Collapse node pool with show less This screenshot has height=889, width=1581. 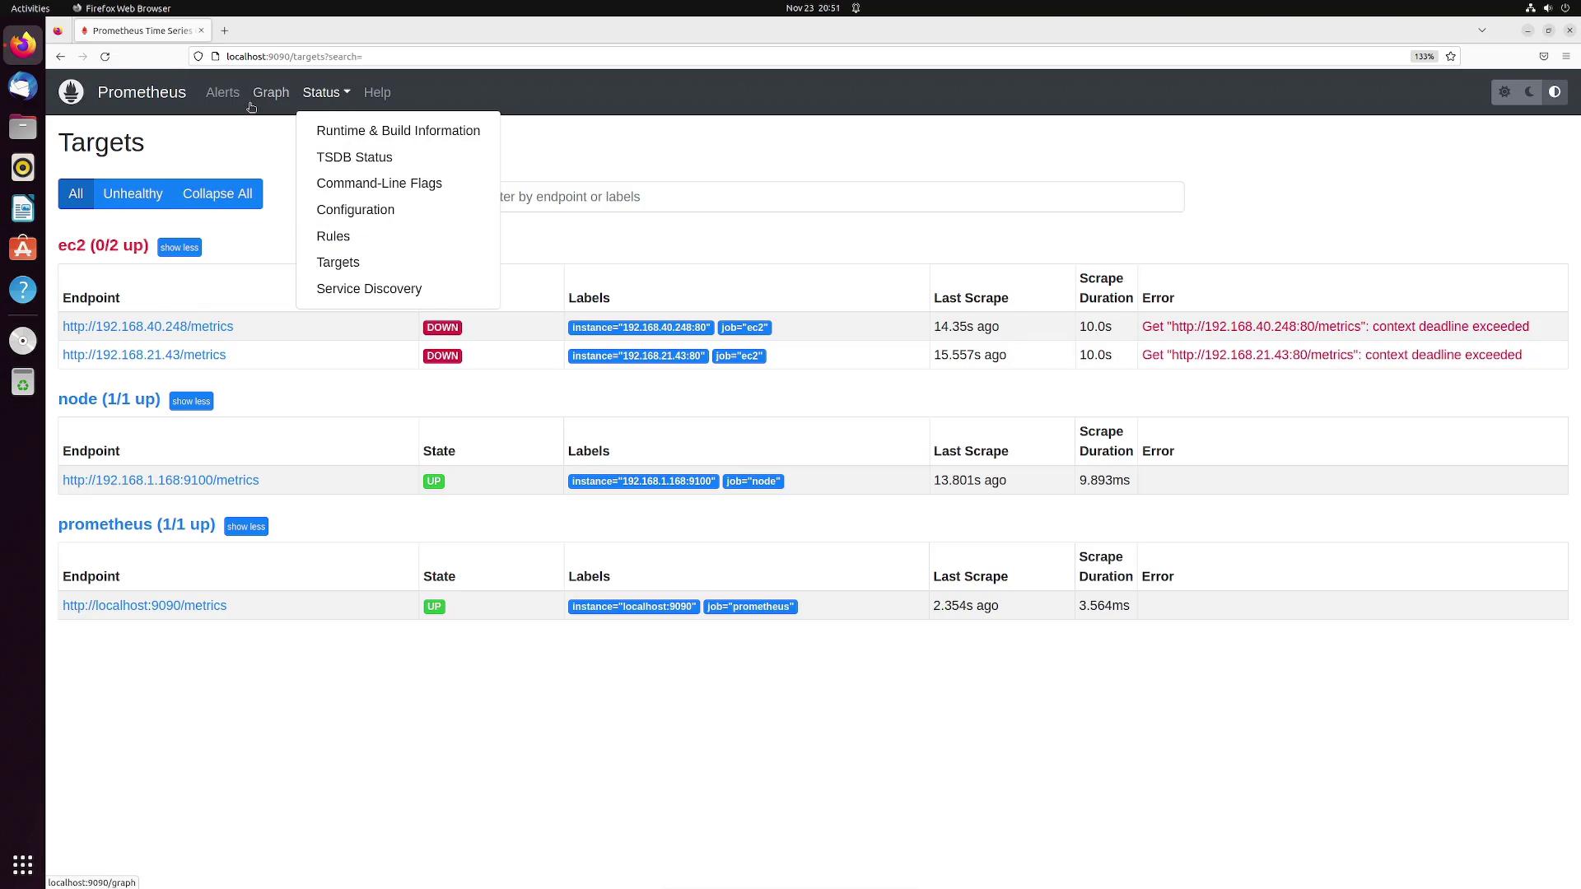click(191, 402)
